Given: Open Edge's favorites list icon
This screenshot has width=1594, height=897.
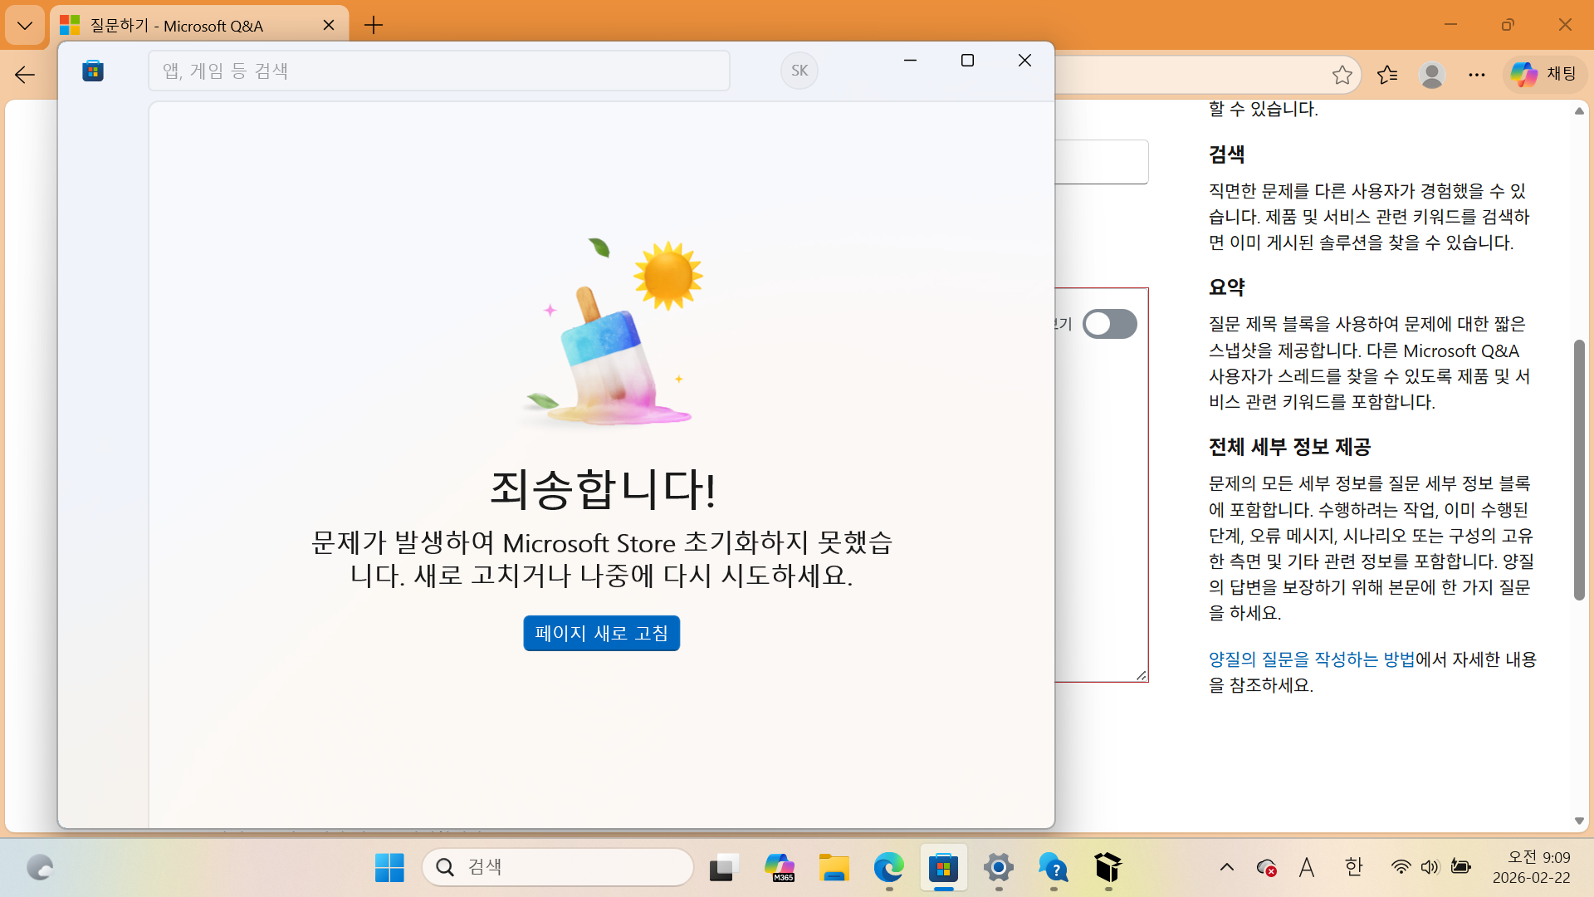Looking at the screenshot, I should coord(1387,75).
